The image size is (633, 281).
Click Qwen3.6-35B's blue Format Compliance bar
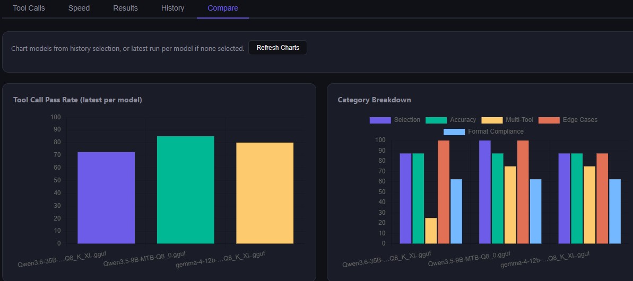456,211
